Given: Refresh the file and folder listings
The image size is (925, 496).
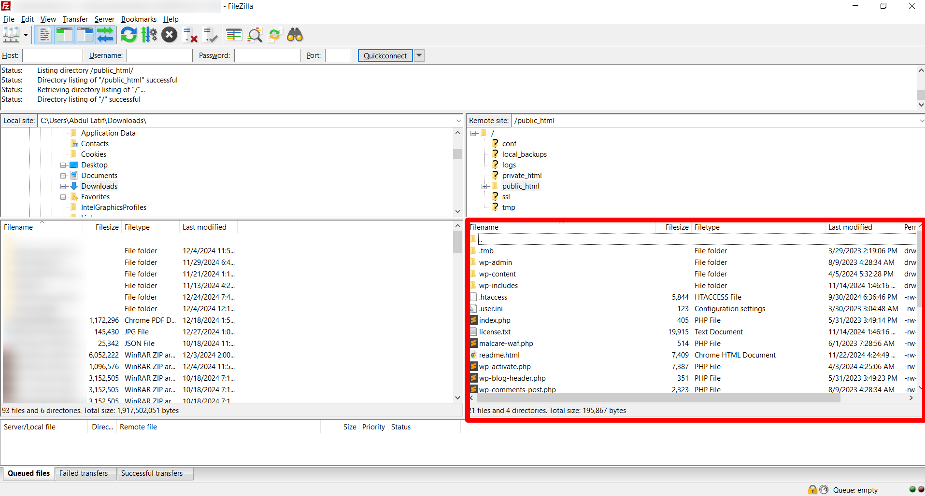Looking at the screenshot, I should click(128, 35).
